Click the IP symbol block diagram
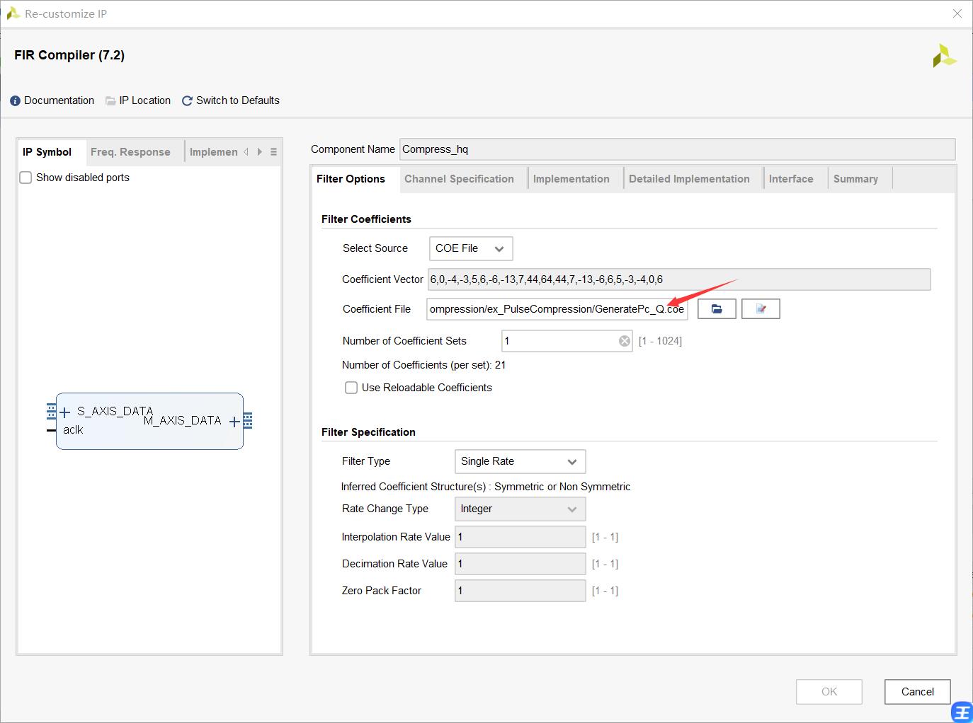The width and height of the screenshot is (973, 723). point(149,421)
